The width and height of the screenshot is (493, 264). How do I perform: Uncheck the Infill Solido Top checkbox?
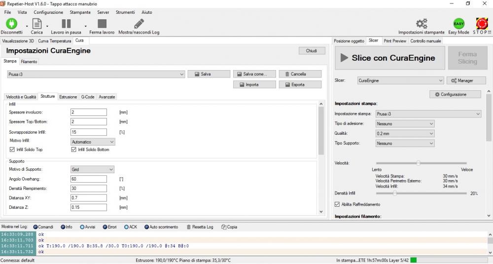point(12,150)
